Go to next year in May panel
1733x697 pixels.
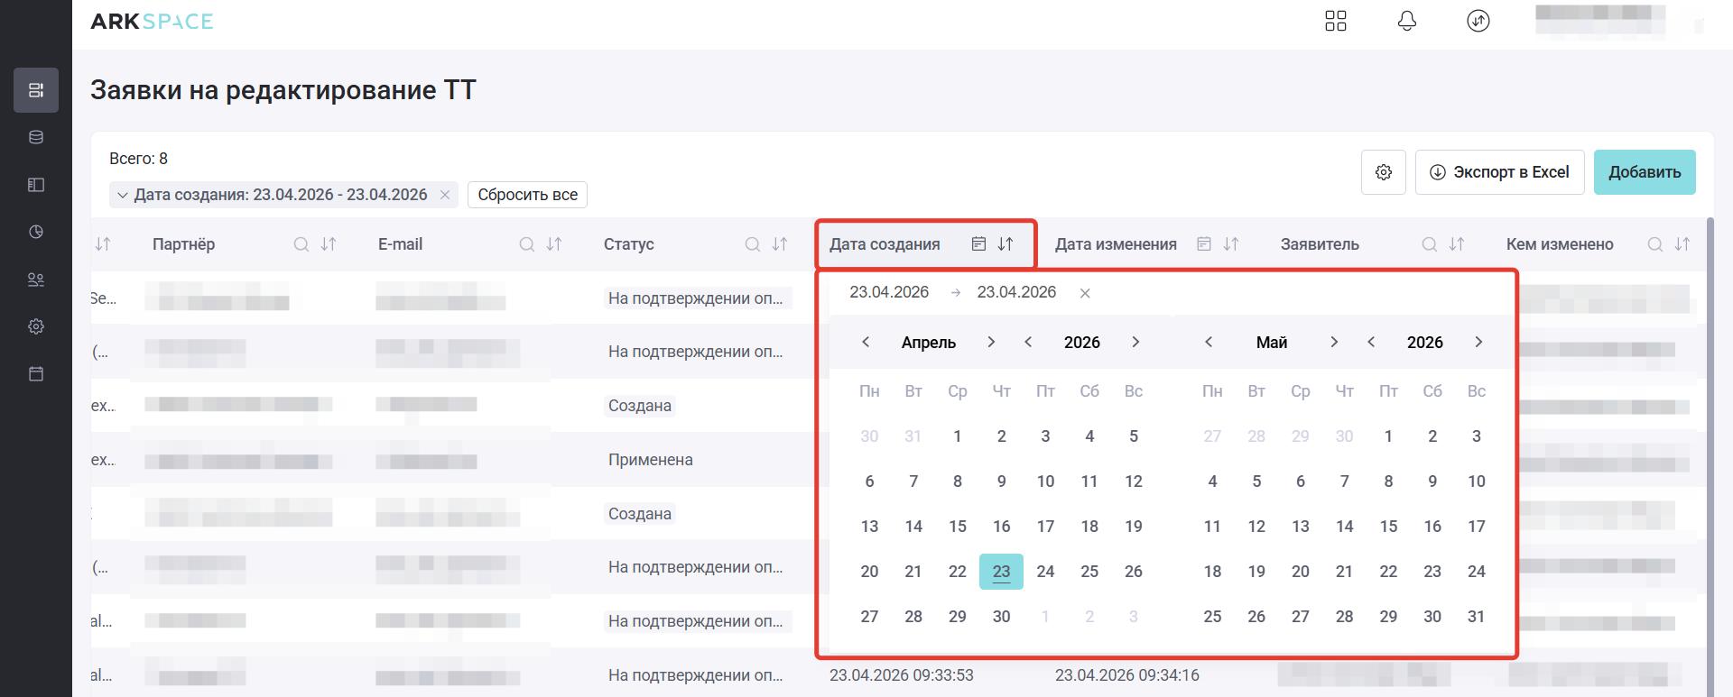[1478, 342]
